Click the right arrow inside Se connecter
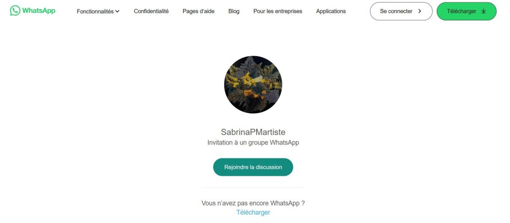Screen dimensions: 510x223 pyautogui.click(x=419, y=11)
